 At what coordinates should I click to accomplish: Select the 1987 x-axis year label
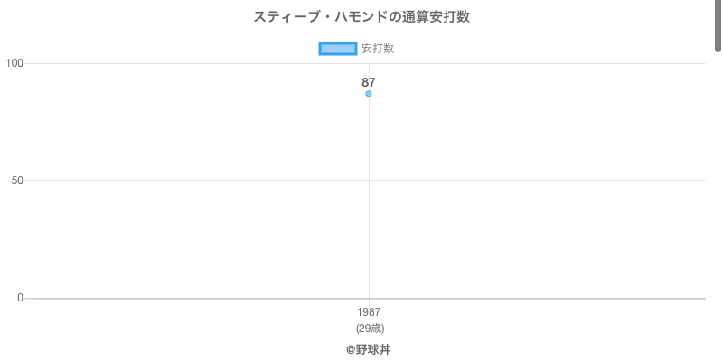point(369,312)
